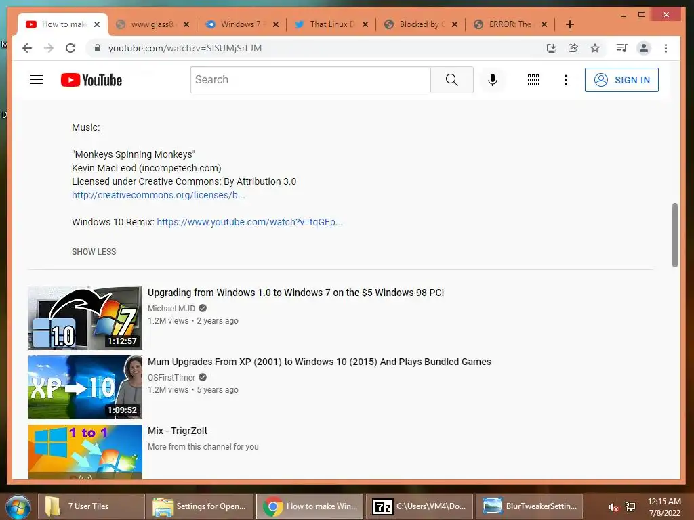Open Chrome's three-dot menu
The image size is (694, 520).
pyautogui.click(x=666, y=48)
